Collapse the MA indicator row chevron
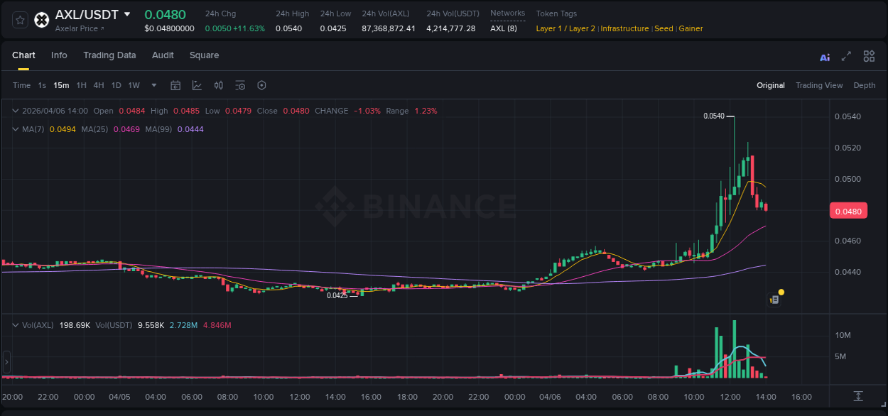 click(x=16, y=129)
